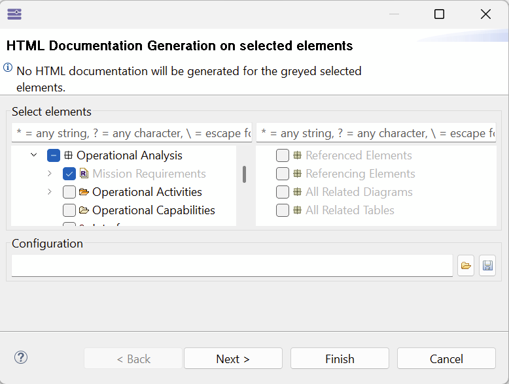
Task: Click the help question mark icon
Action: (x=21, y=357)
